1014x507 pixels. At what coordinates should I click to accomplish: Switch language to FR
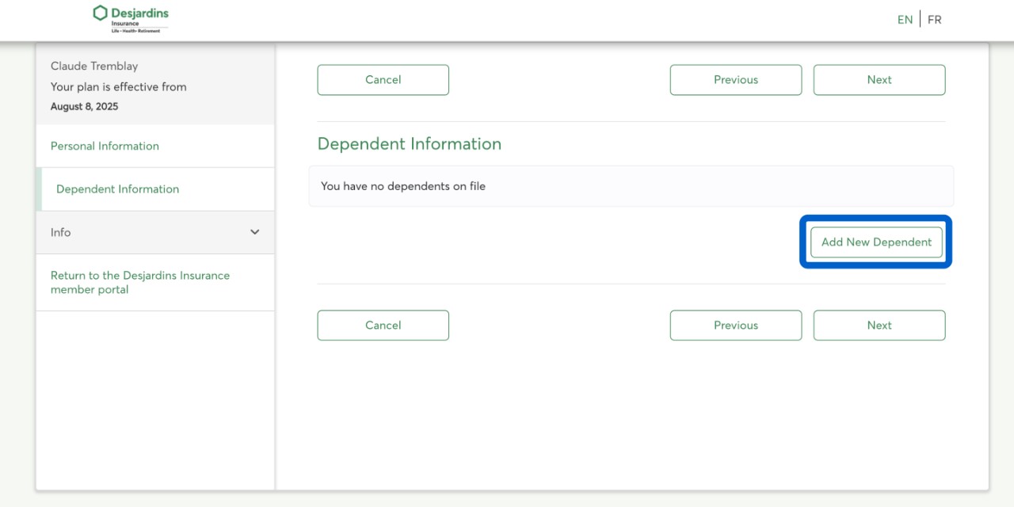[x=935, y=20]
